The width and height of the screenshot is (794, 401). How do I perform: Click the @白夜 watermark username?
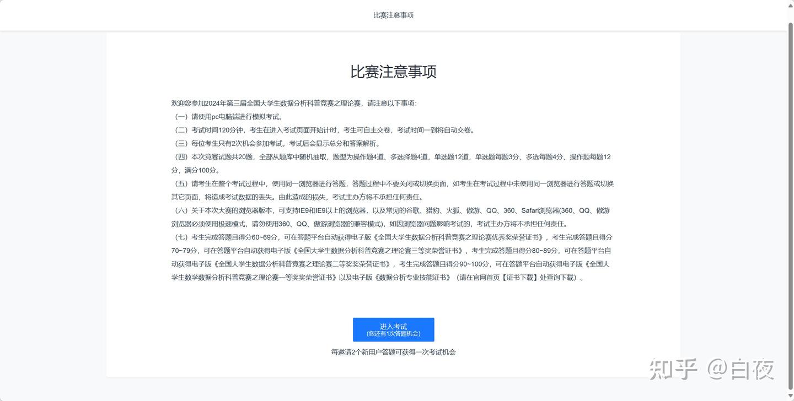click(x=741, y=369)
